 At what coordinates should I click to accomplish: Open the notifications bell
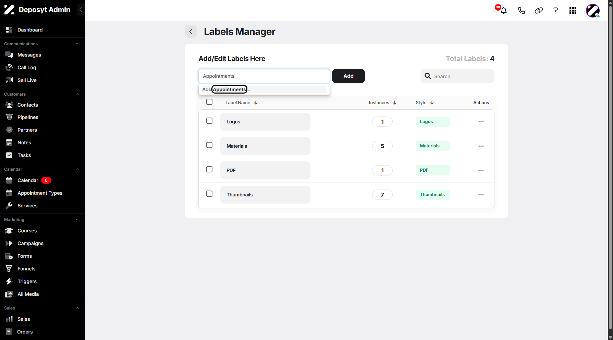click(x=503, y=11)
